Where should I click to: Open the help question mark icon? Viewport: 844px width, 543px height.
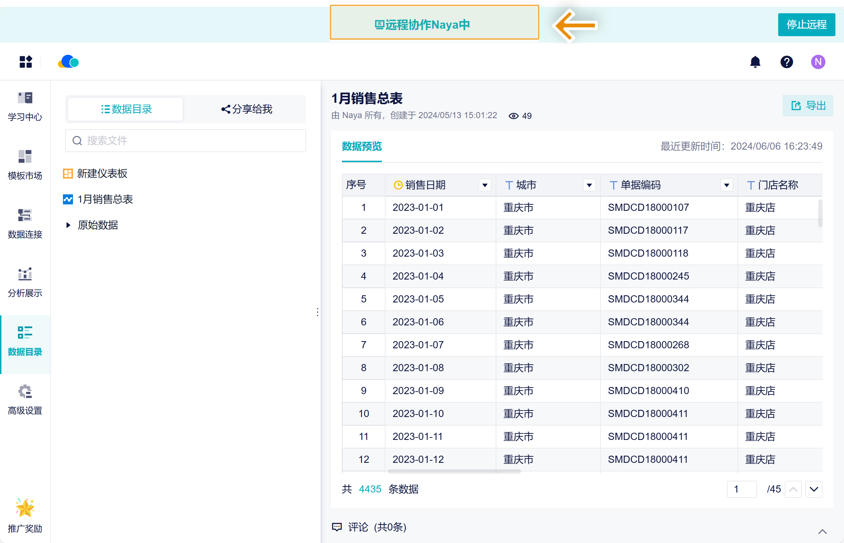tap(786, 62)
